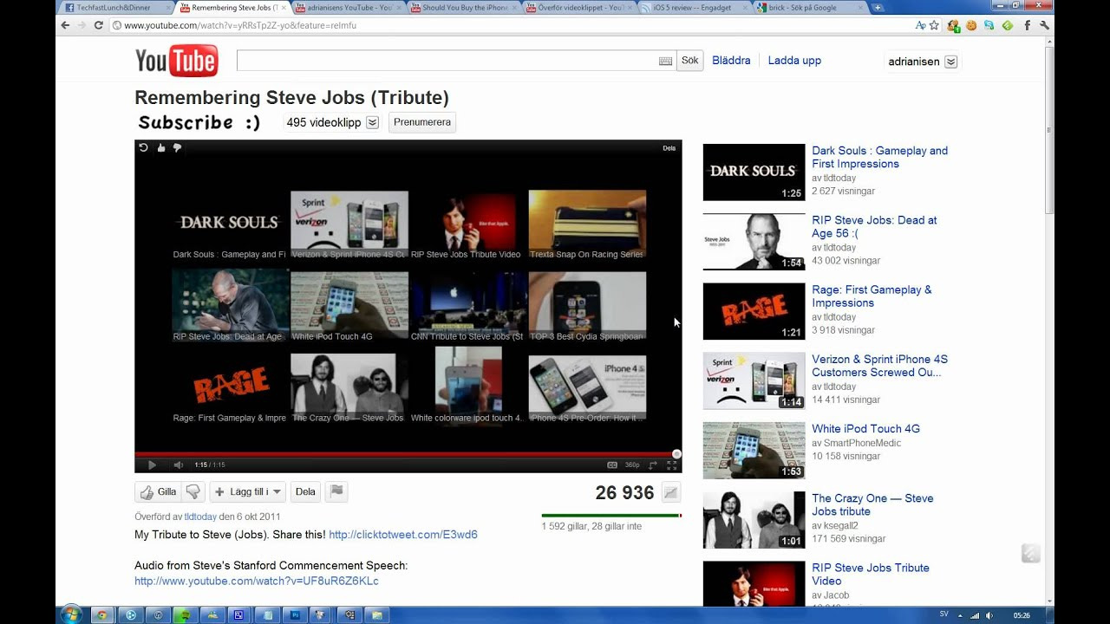
Task: Click the YouTube logo
Action: tap(176, 61)
